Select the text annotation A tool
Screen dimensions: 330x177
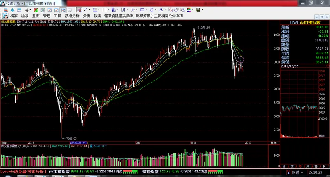click(x=161, y=9)
